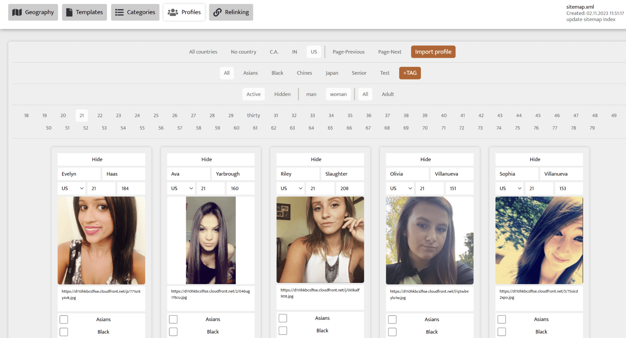626x338 pixels.
Task: Filter by Asians tag in tag bar
Action: tap(251, 73)
